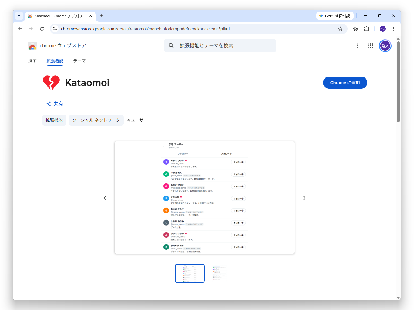Open the Chrome profile avatar in toolbar
Screen dimensions: 414x310
click(x=383, y=29)
